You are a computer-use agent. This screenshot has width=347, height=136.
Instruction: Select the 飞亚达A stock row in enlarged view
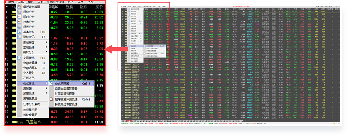tap(32, 122)
